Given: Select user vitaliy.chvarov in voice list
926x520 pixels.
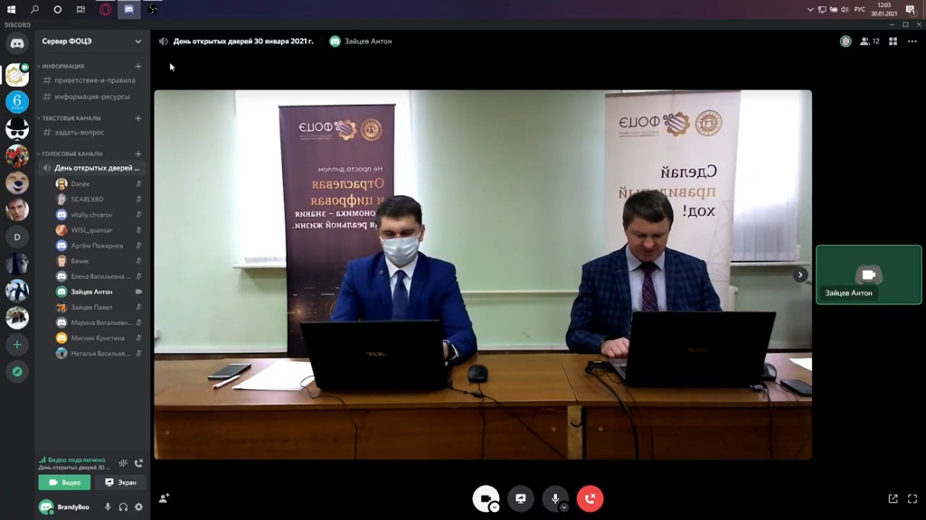Looking at the screenshot, I should (99, 215).
